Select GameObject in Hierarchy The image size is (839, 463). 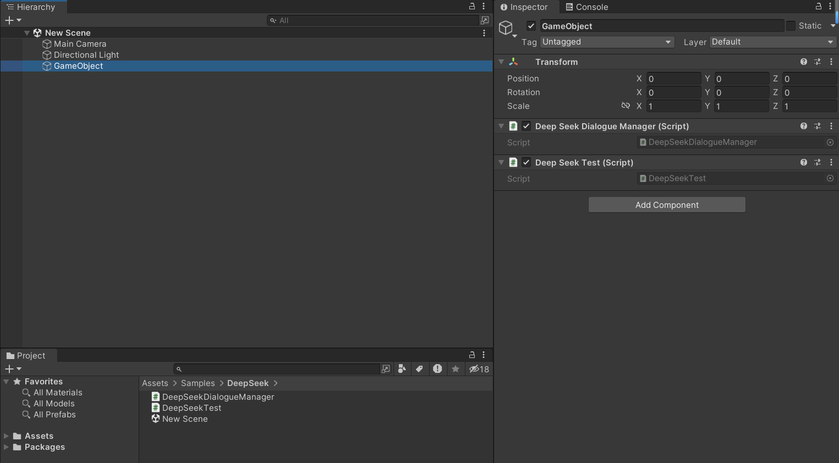pos(246,66)
